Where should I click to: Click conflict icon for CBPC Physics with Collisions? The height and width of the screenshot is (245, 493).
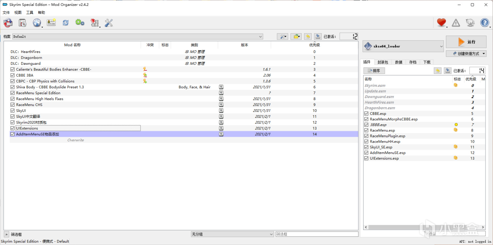click(x=145, y=81)
